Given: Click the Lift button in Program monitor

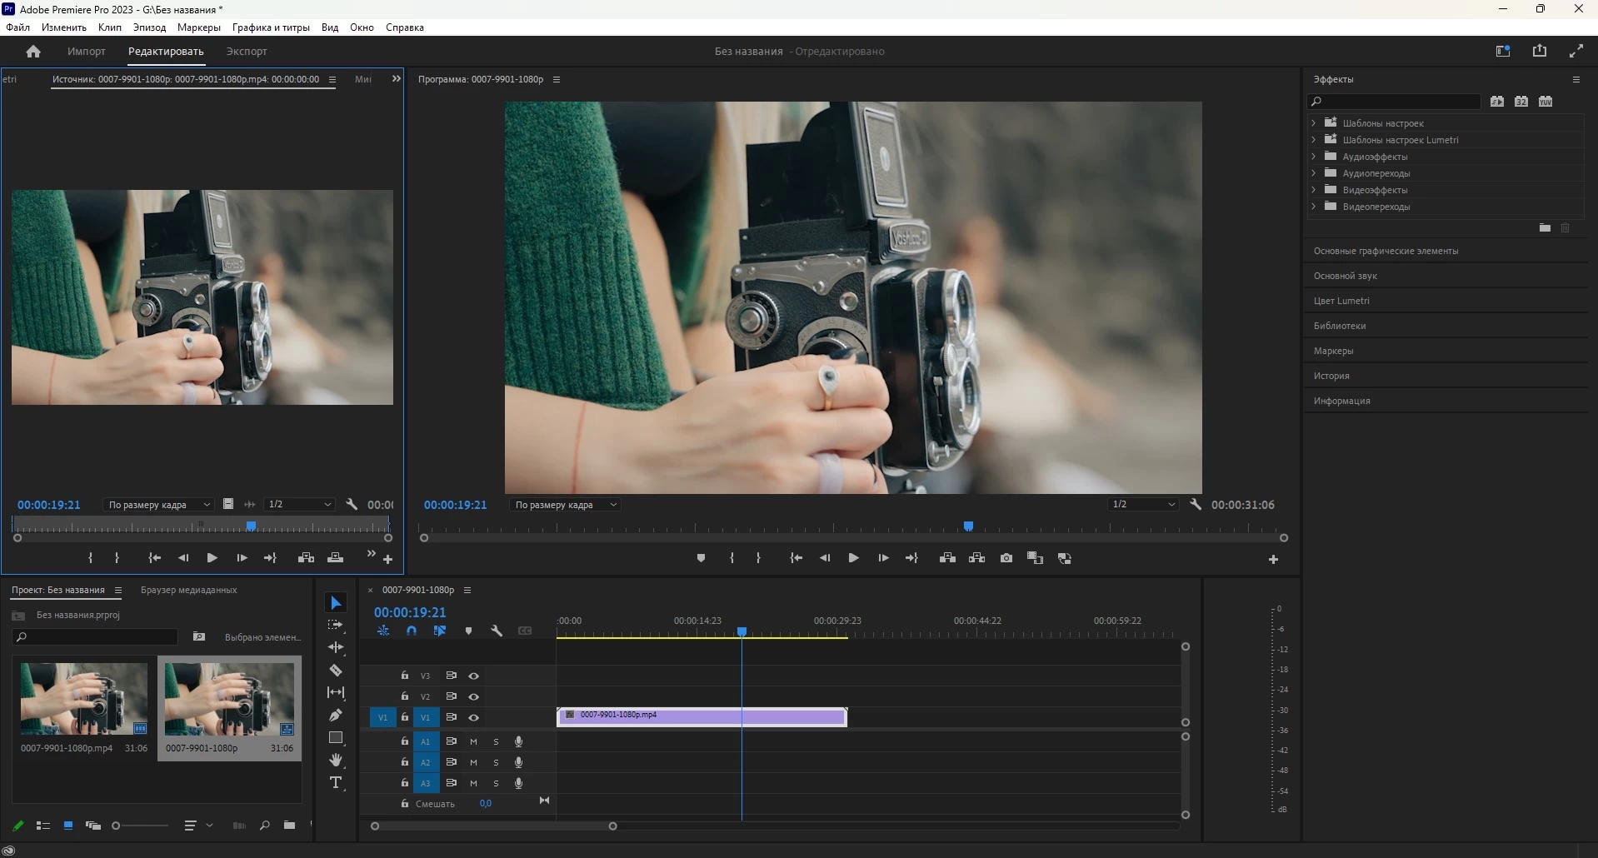Looking at the screenshot, I should 947,558.
